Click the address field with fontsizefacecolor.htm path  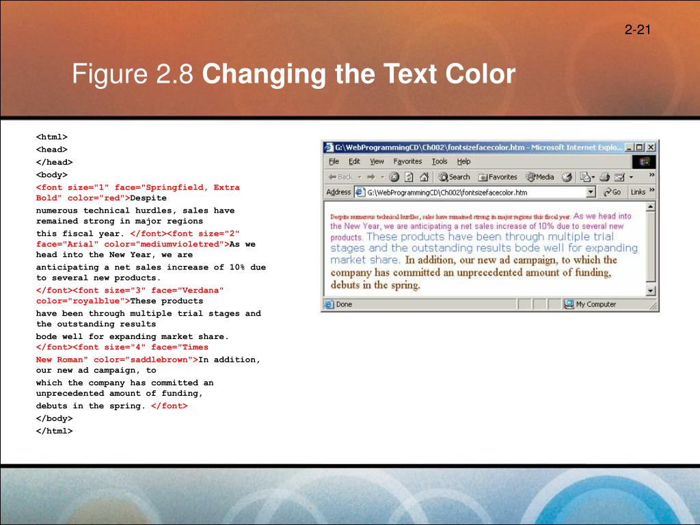476,192
